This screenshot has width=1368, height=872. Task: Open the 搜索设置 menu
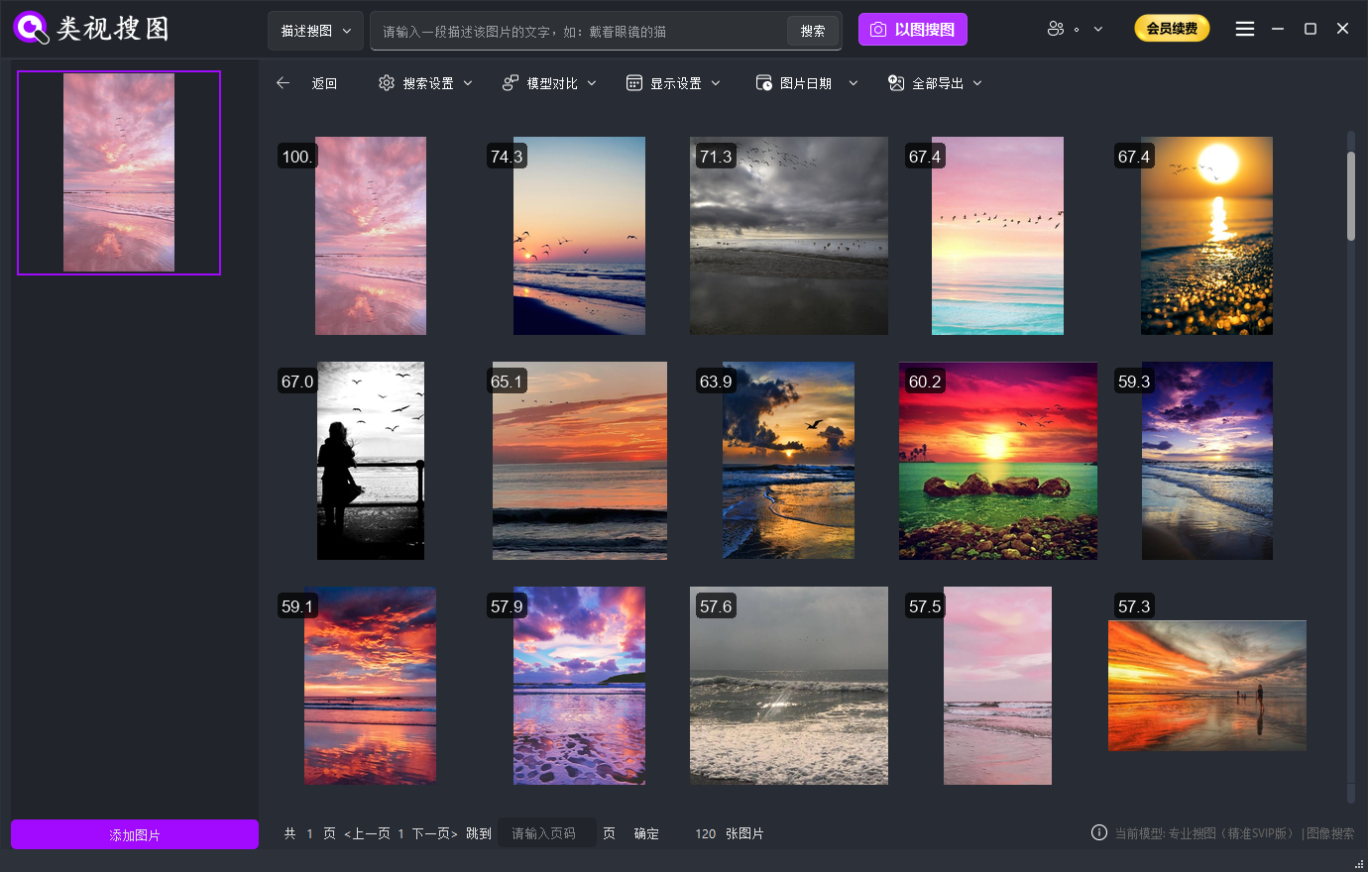click(x=427, y=83)
